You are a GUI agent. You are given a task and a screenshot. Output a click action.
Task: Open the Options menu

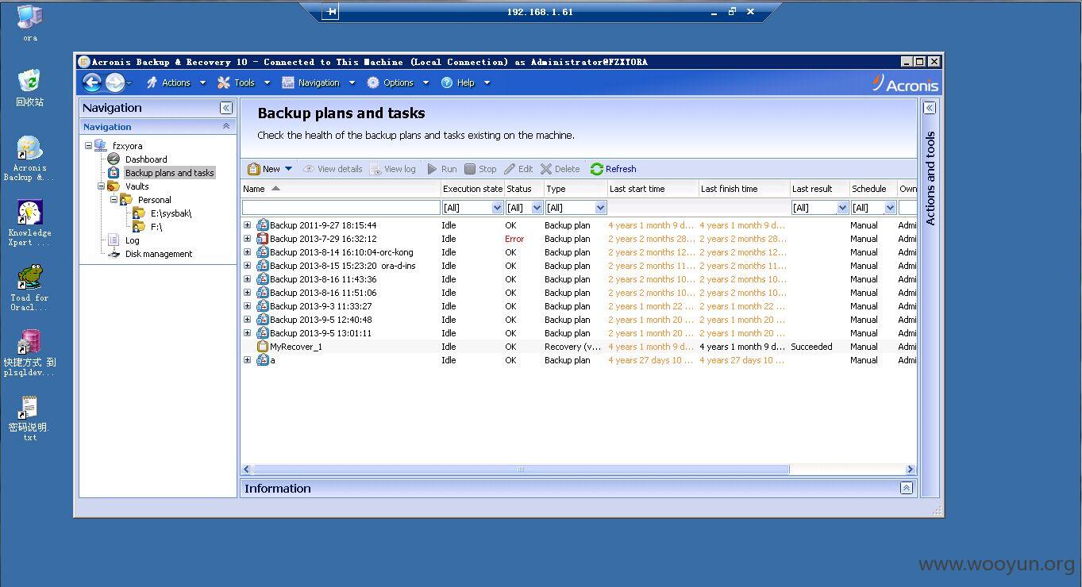click(x=398, y=82)
